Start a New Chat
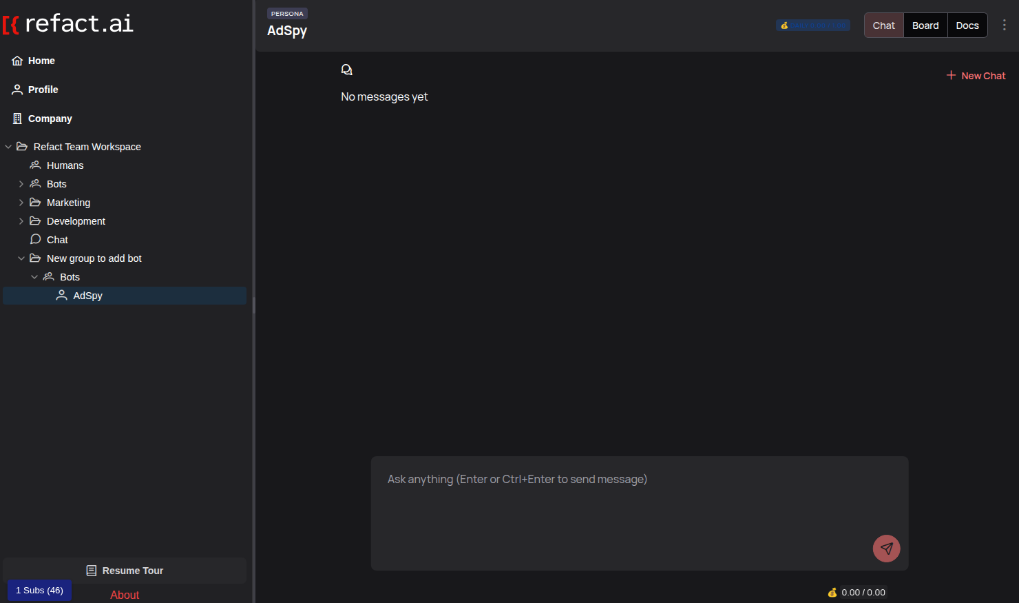1019x603 pixels. [x=976, y=75]
